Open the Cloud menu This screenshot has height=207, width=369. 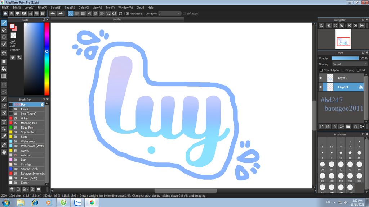[x=140, y=8]
